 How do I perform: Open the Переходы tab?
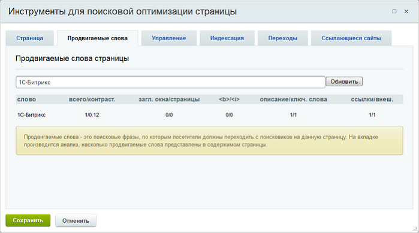283,38
